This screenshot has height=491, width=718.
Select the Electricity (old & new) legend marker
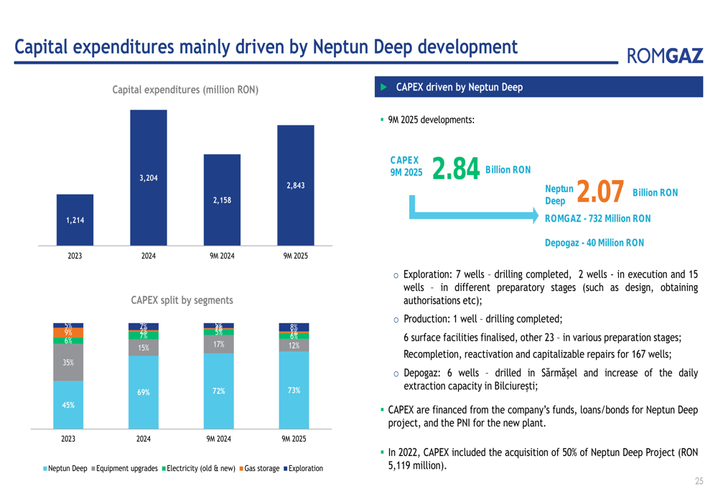164,469
